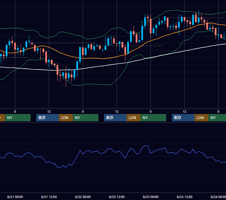Click the '0' hour tick above 8/23 00:00

click(151, 112)
